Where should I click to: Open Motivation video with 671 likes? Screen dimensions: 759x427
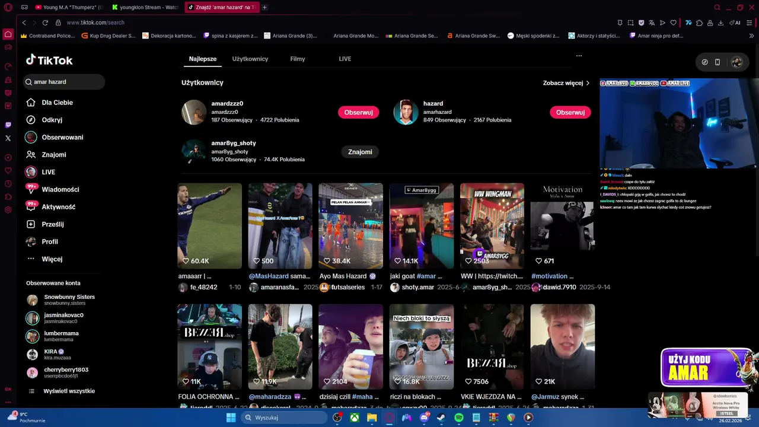tap(563, 226)
